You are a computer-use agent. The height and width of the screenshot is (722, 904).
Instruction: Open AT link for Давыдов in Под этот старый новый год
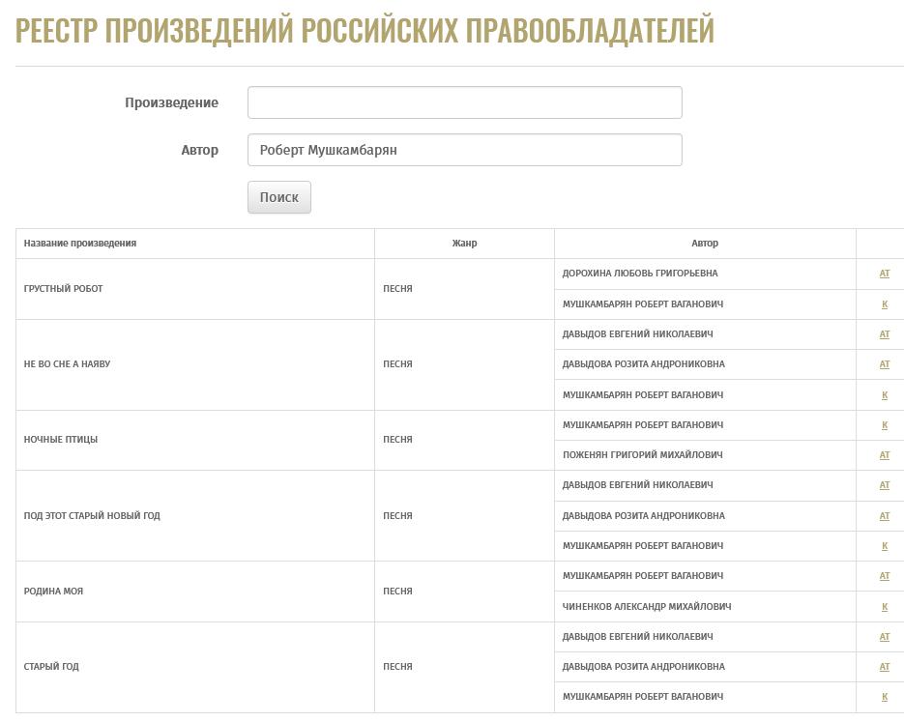(885, 485)
